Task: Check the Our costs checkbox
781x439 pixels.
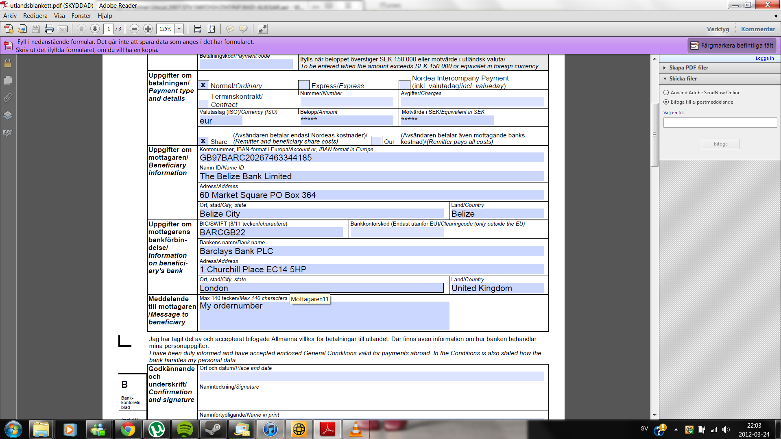Action: pyautogui.click(x=377, y=141)
